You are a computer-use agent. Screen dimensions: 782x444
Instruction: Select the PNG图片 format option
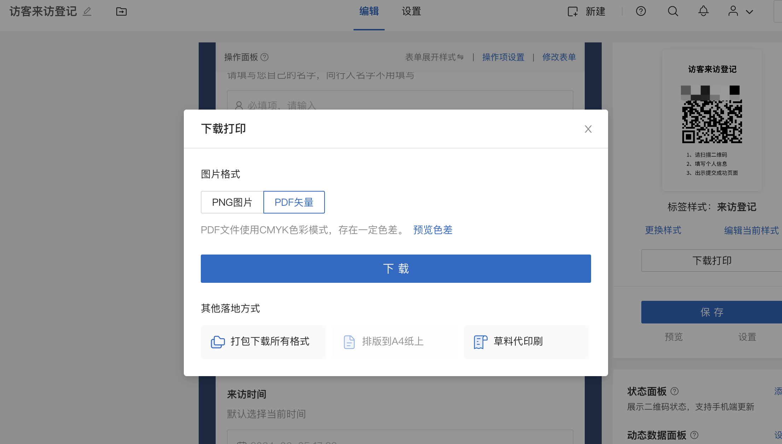tap(232, 202)
